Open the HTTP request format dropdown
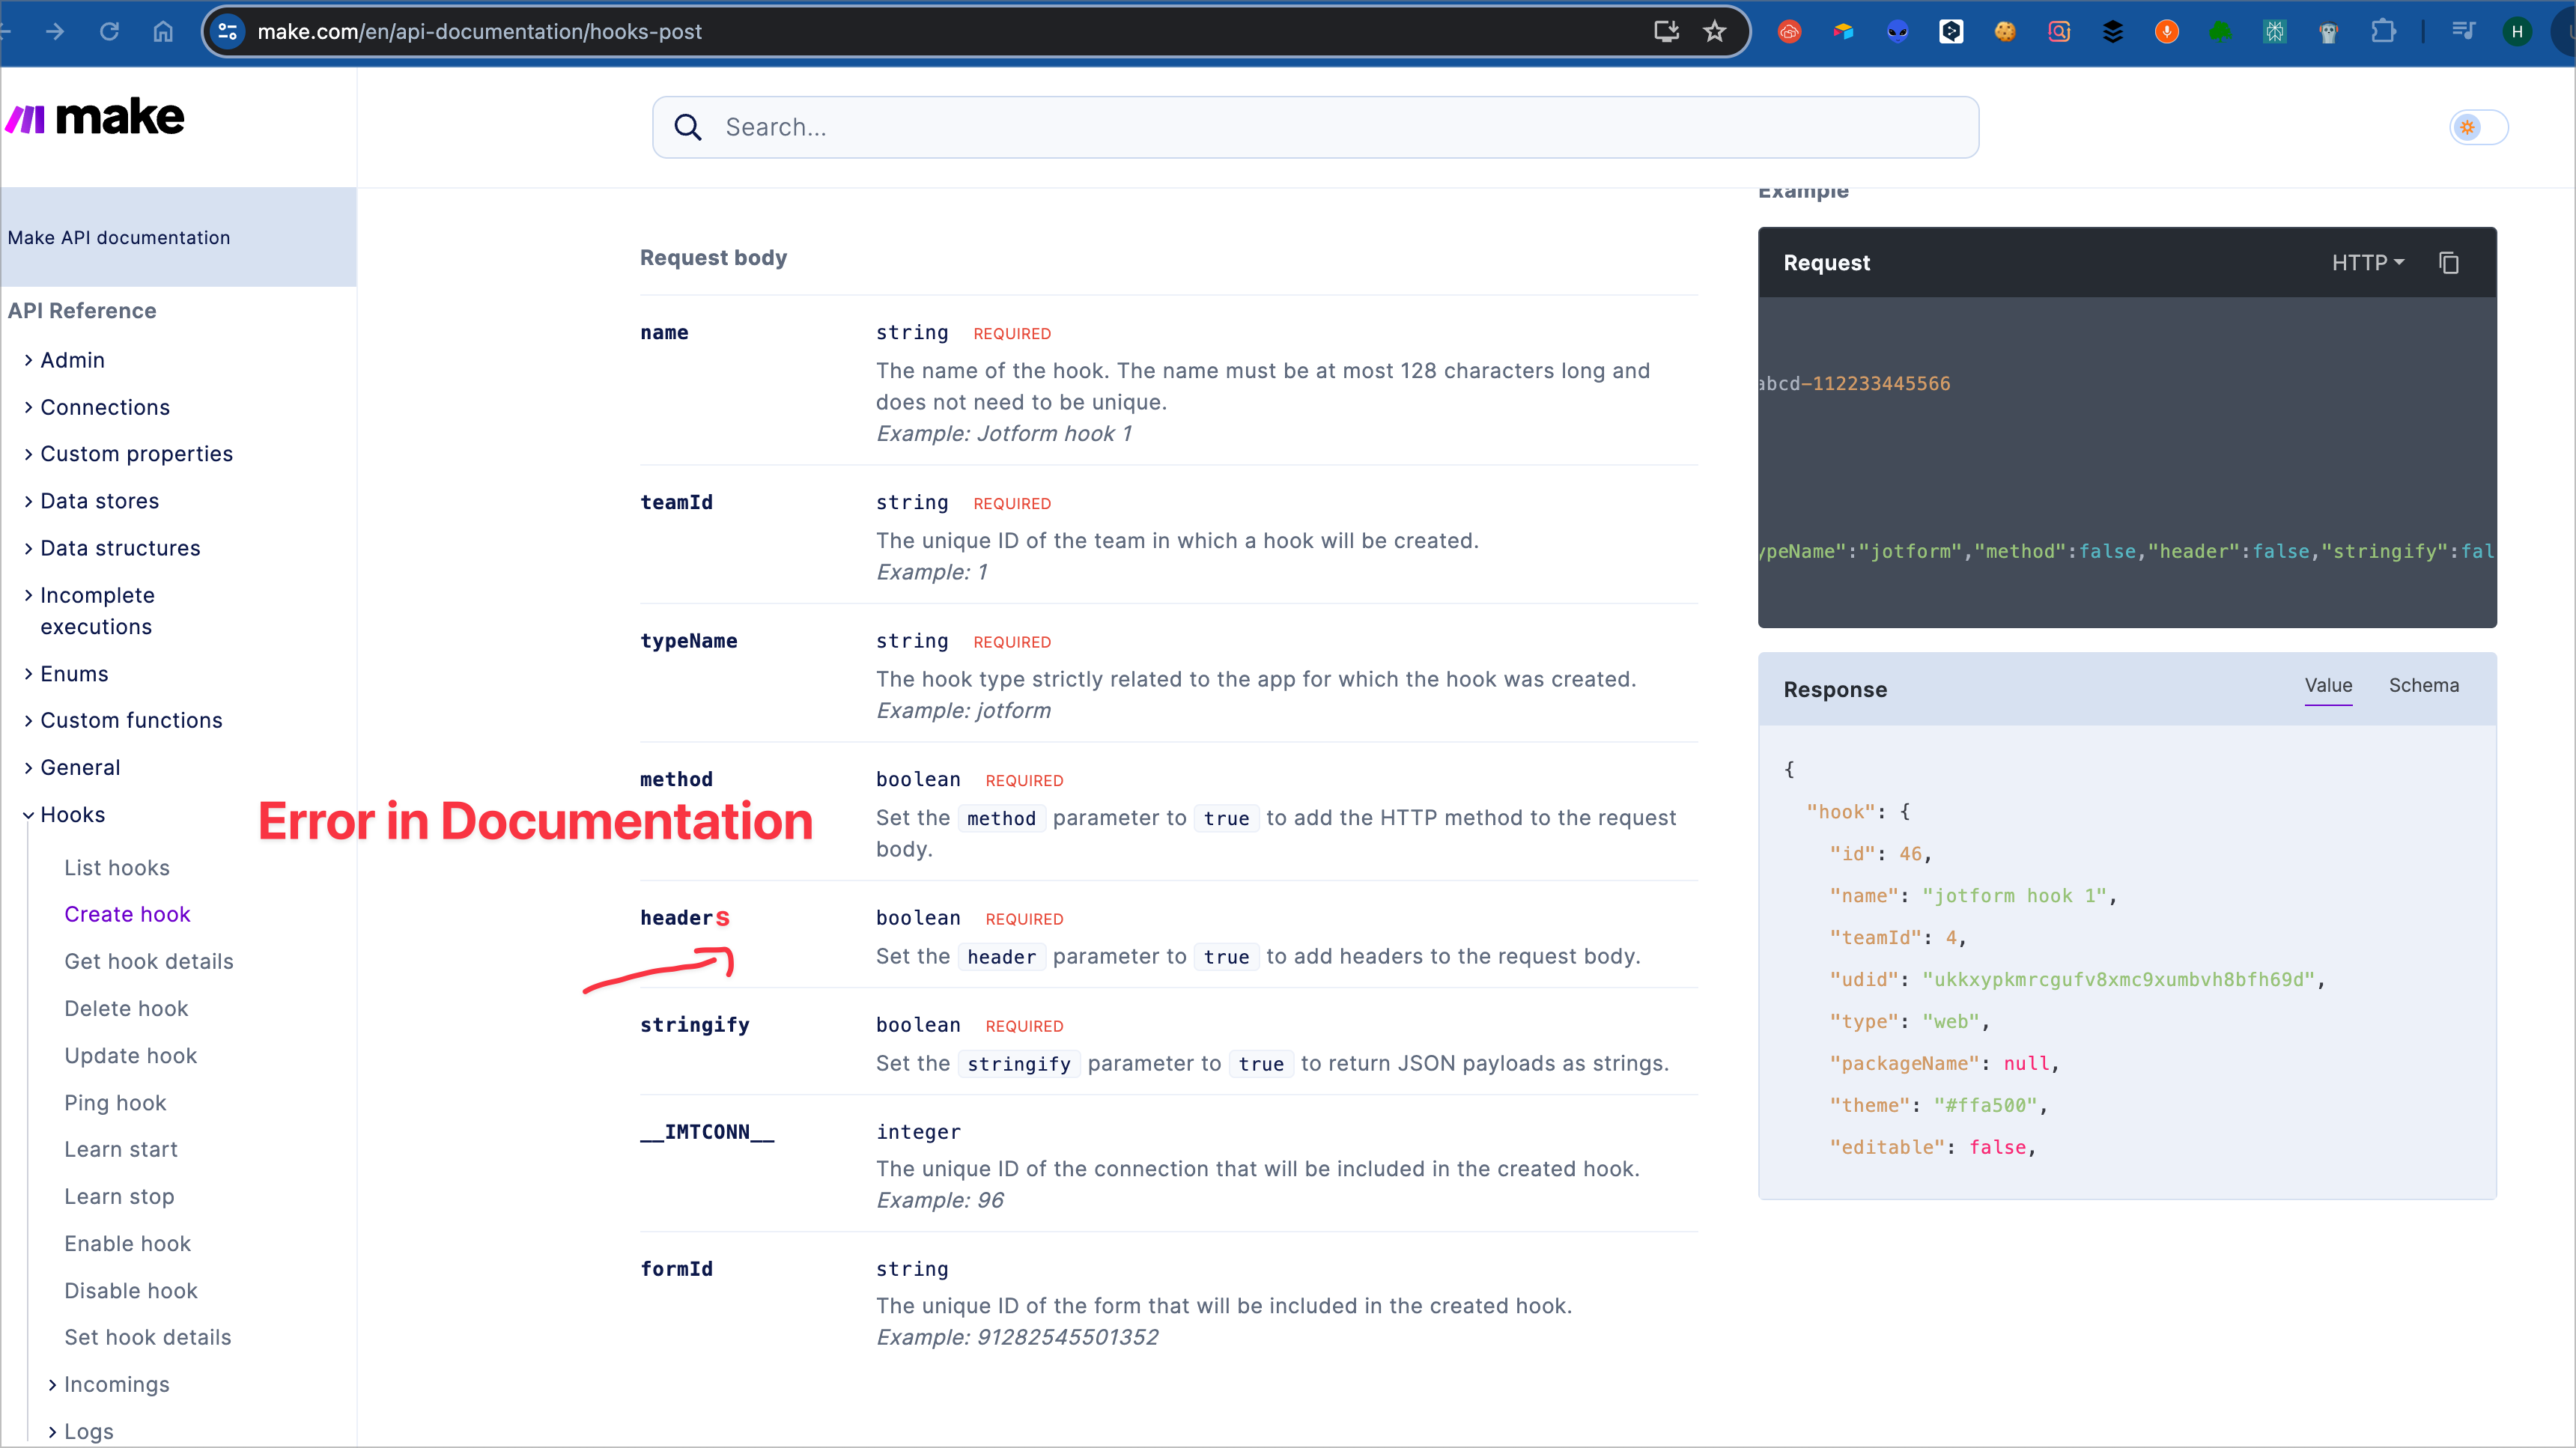This screenshot has width=2576, height=1448. coord(2367,262)
